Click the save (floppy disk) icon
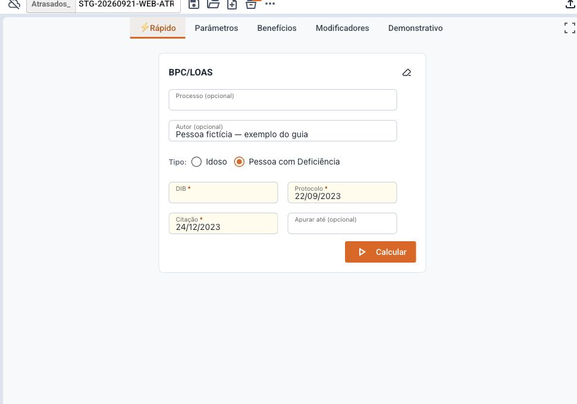 [x=193, y=4]
